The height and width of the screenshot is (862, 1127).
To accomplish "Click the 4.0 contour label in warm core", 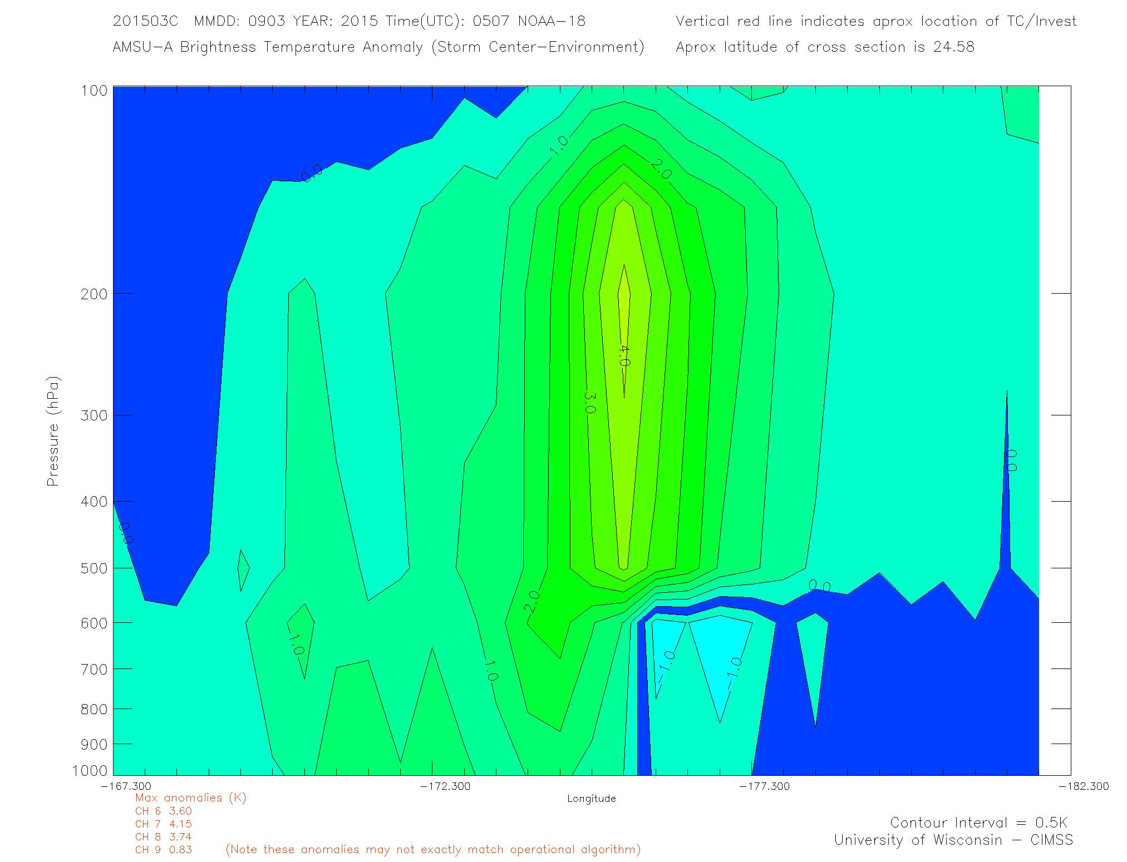I will click(x=624, y=356).
